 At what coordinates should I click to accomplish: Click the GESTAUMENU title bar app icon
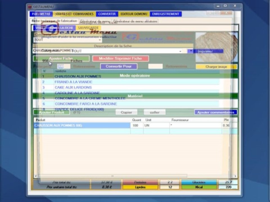[30, 7]
